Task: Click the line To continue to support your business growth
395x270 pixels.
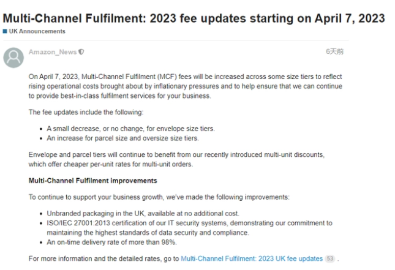Action: click(159, 197)
